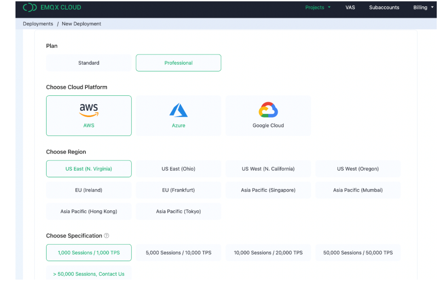Navigate to Deployments breadcrumb link

38,24
